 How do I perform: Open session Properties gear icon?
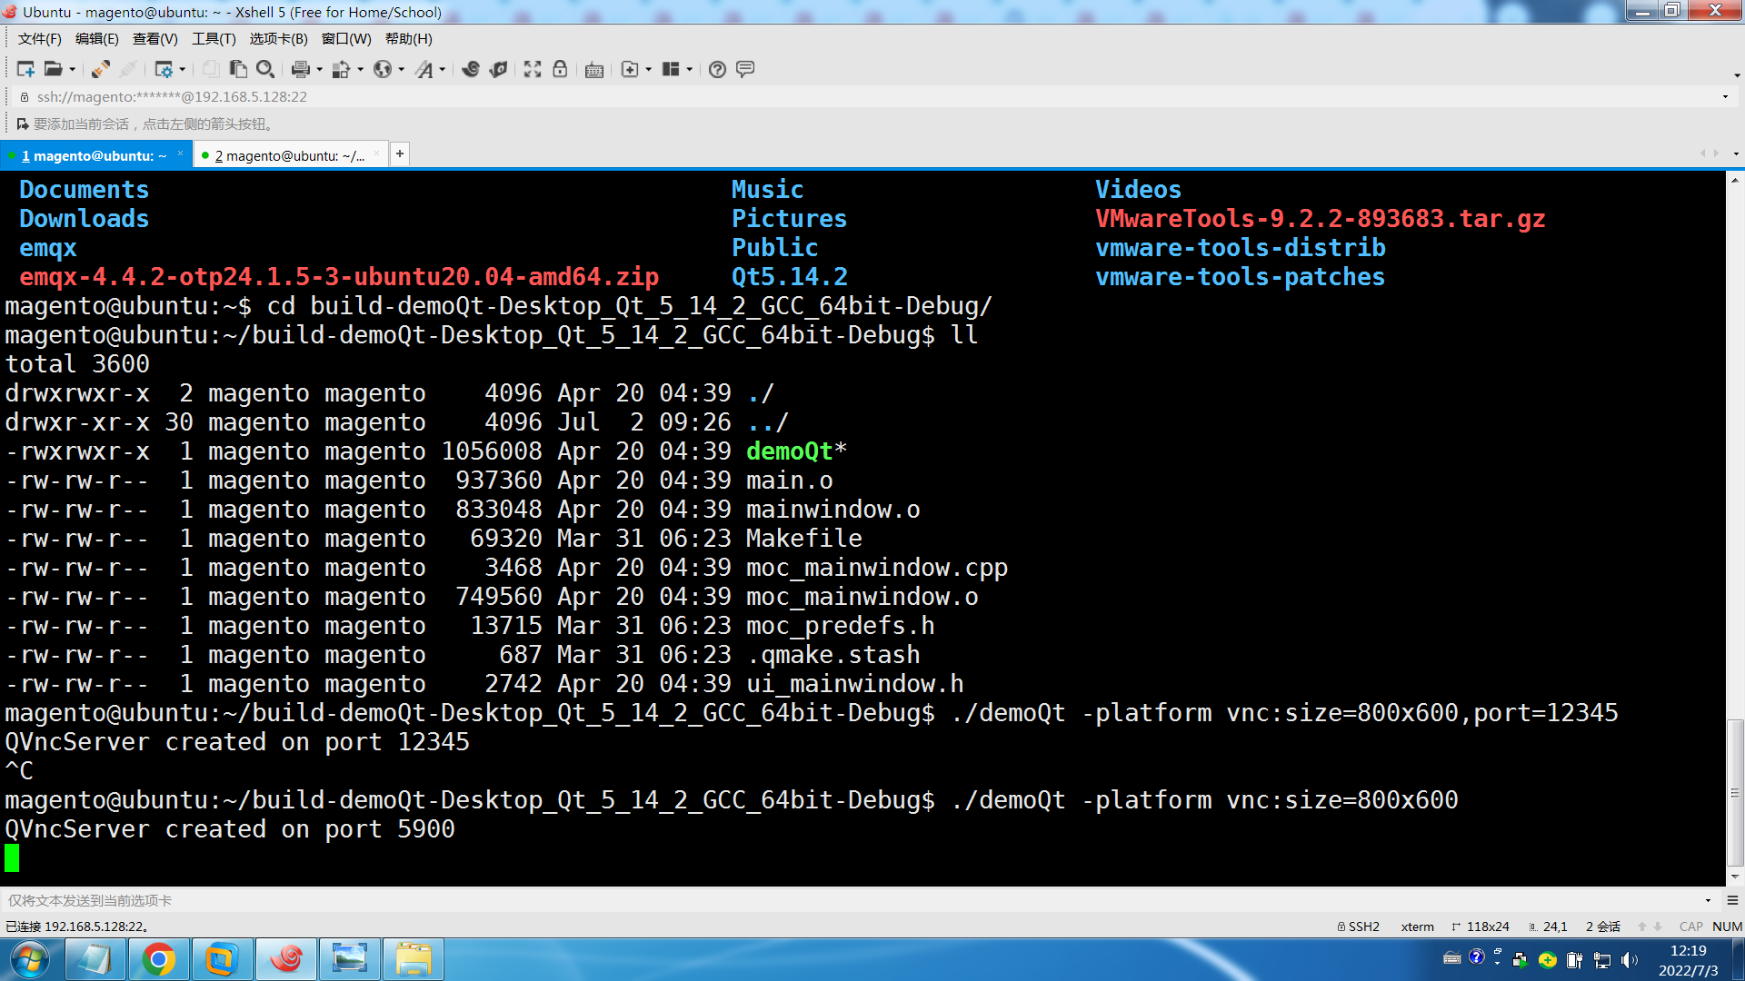click(x=165, y=69)
